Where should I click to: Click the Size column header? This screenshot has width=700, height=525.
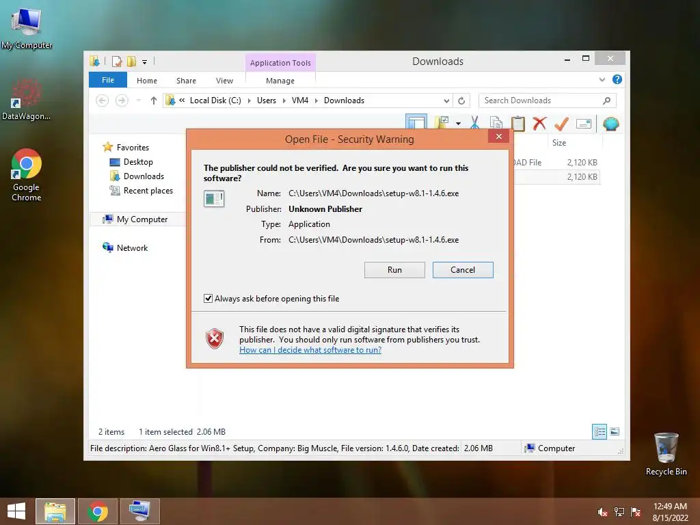pos(559,143)
